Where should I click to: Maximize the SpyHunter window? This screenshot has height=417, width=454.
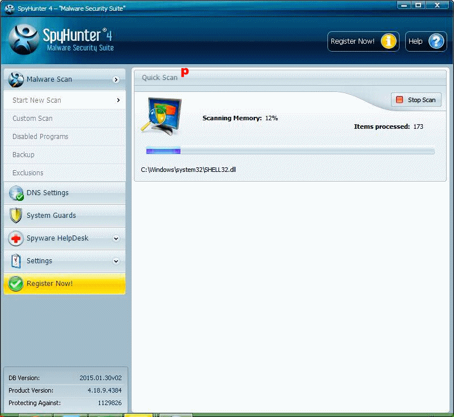[x=418, y=5]
